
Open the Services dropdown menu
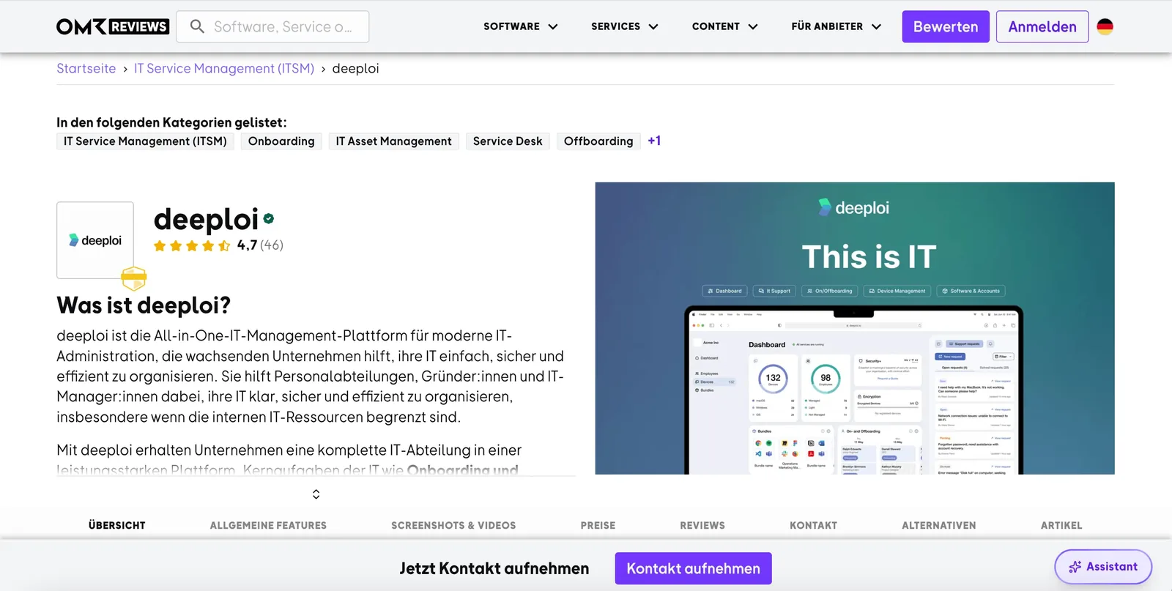(x=625, y=26)
